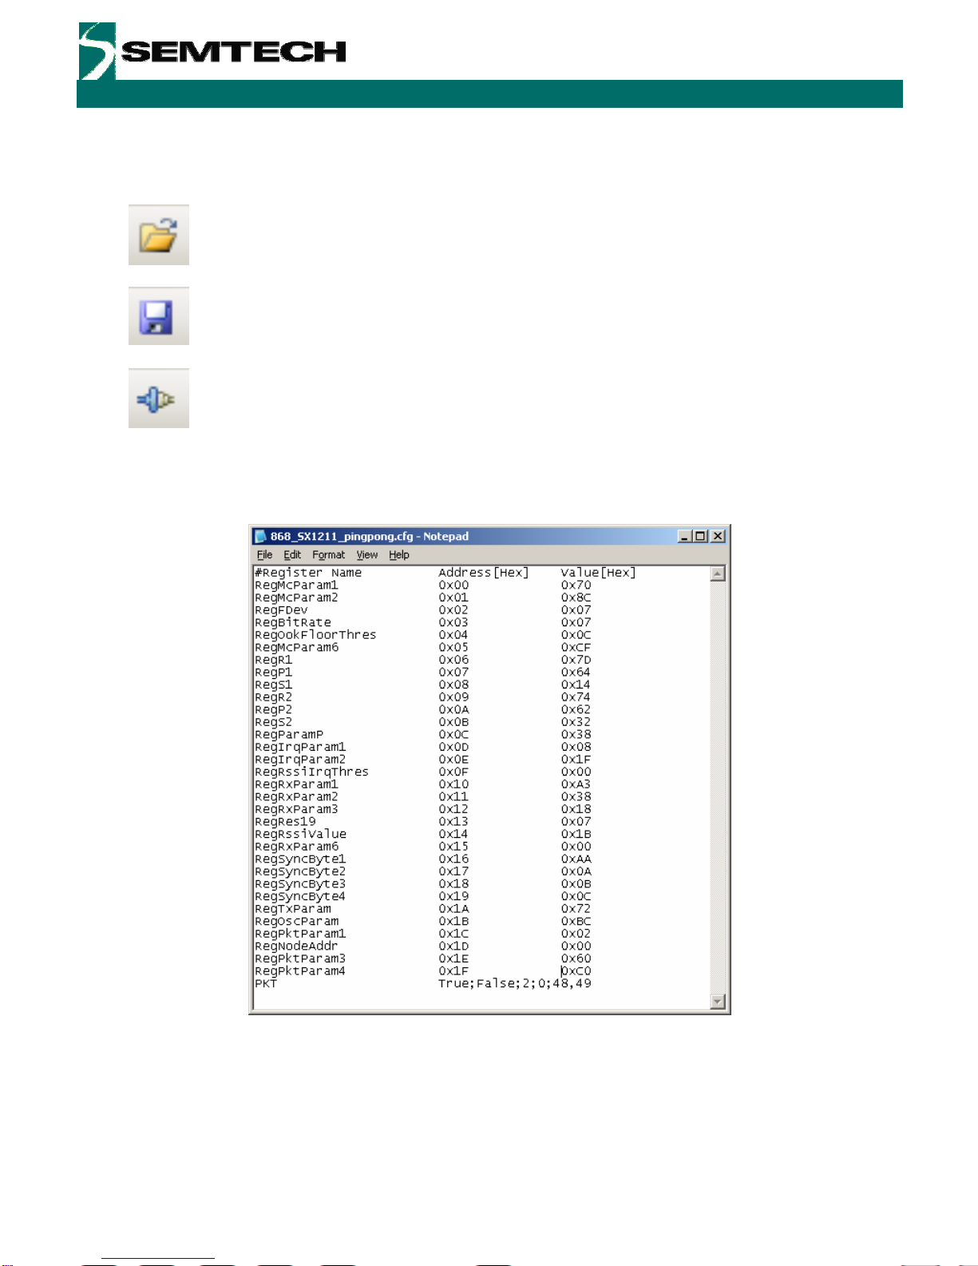Image resolution: width=978 pixels, height=1266 pixels.
Task: Click the address '0x1A' of RegTxParam
Action: (453, 909)
